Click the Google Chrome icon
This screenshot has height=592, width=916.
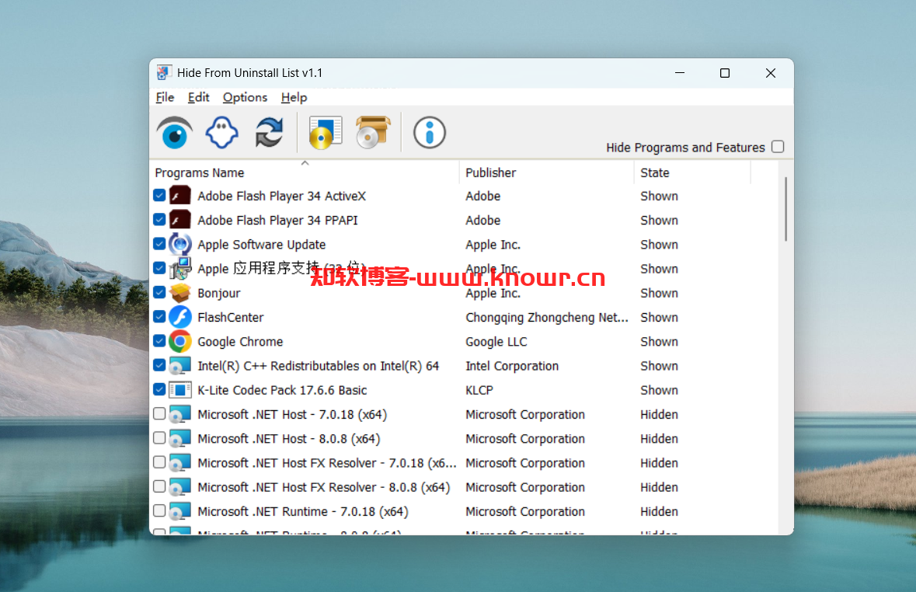180,341
